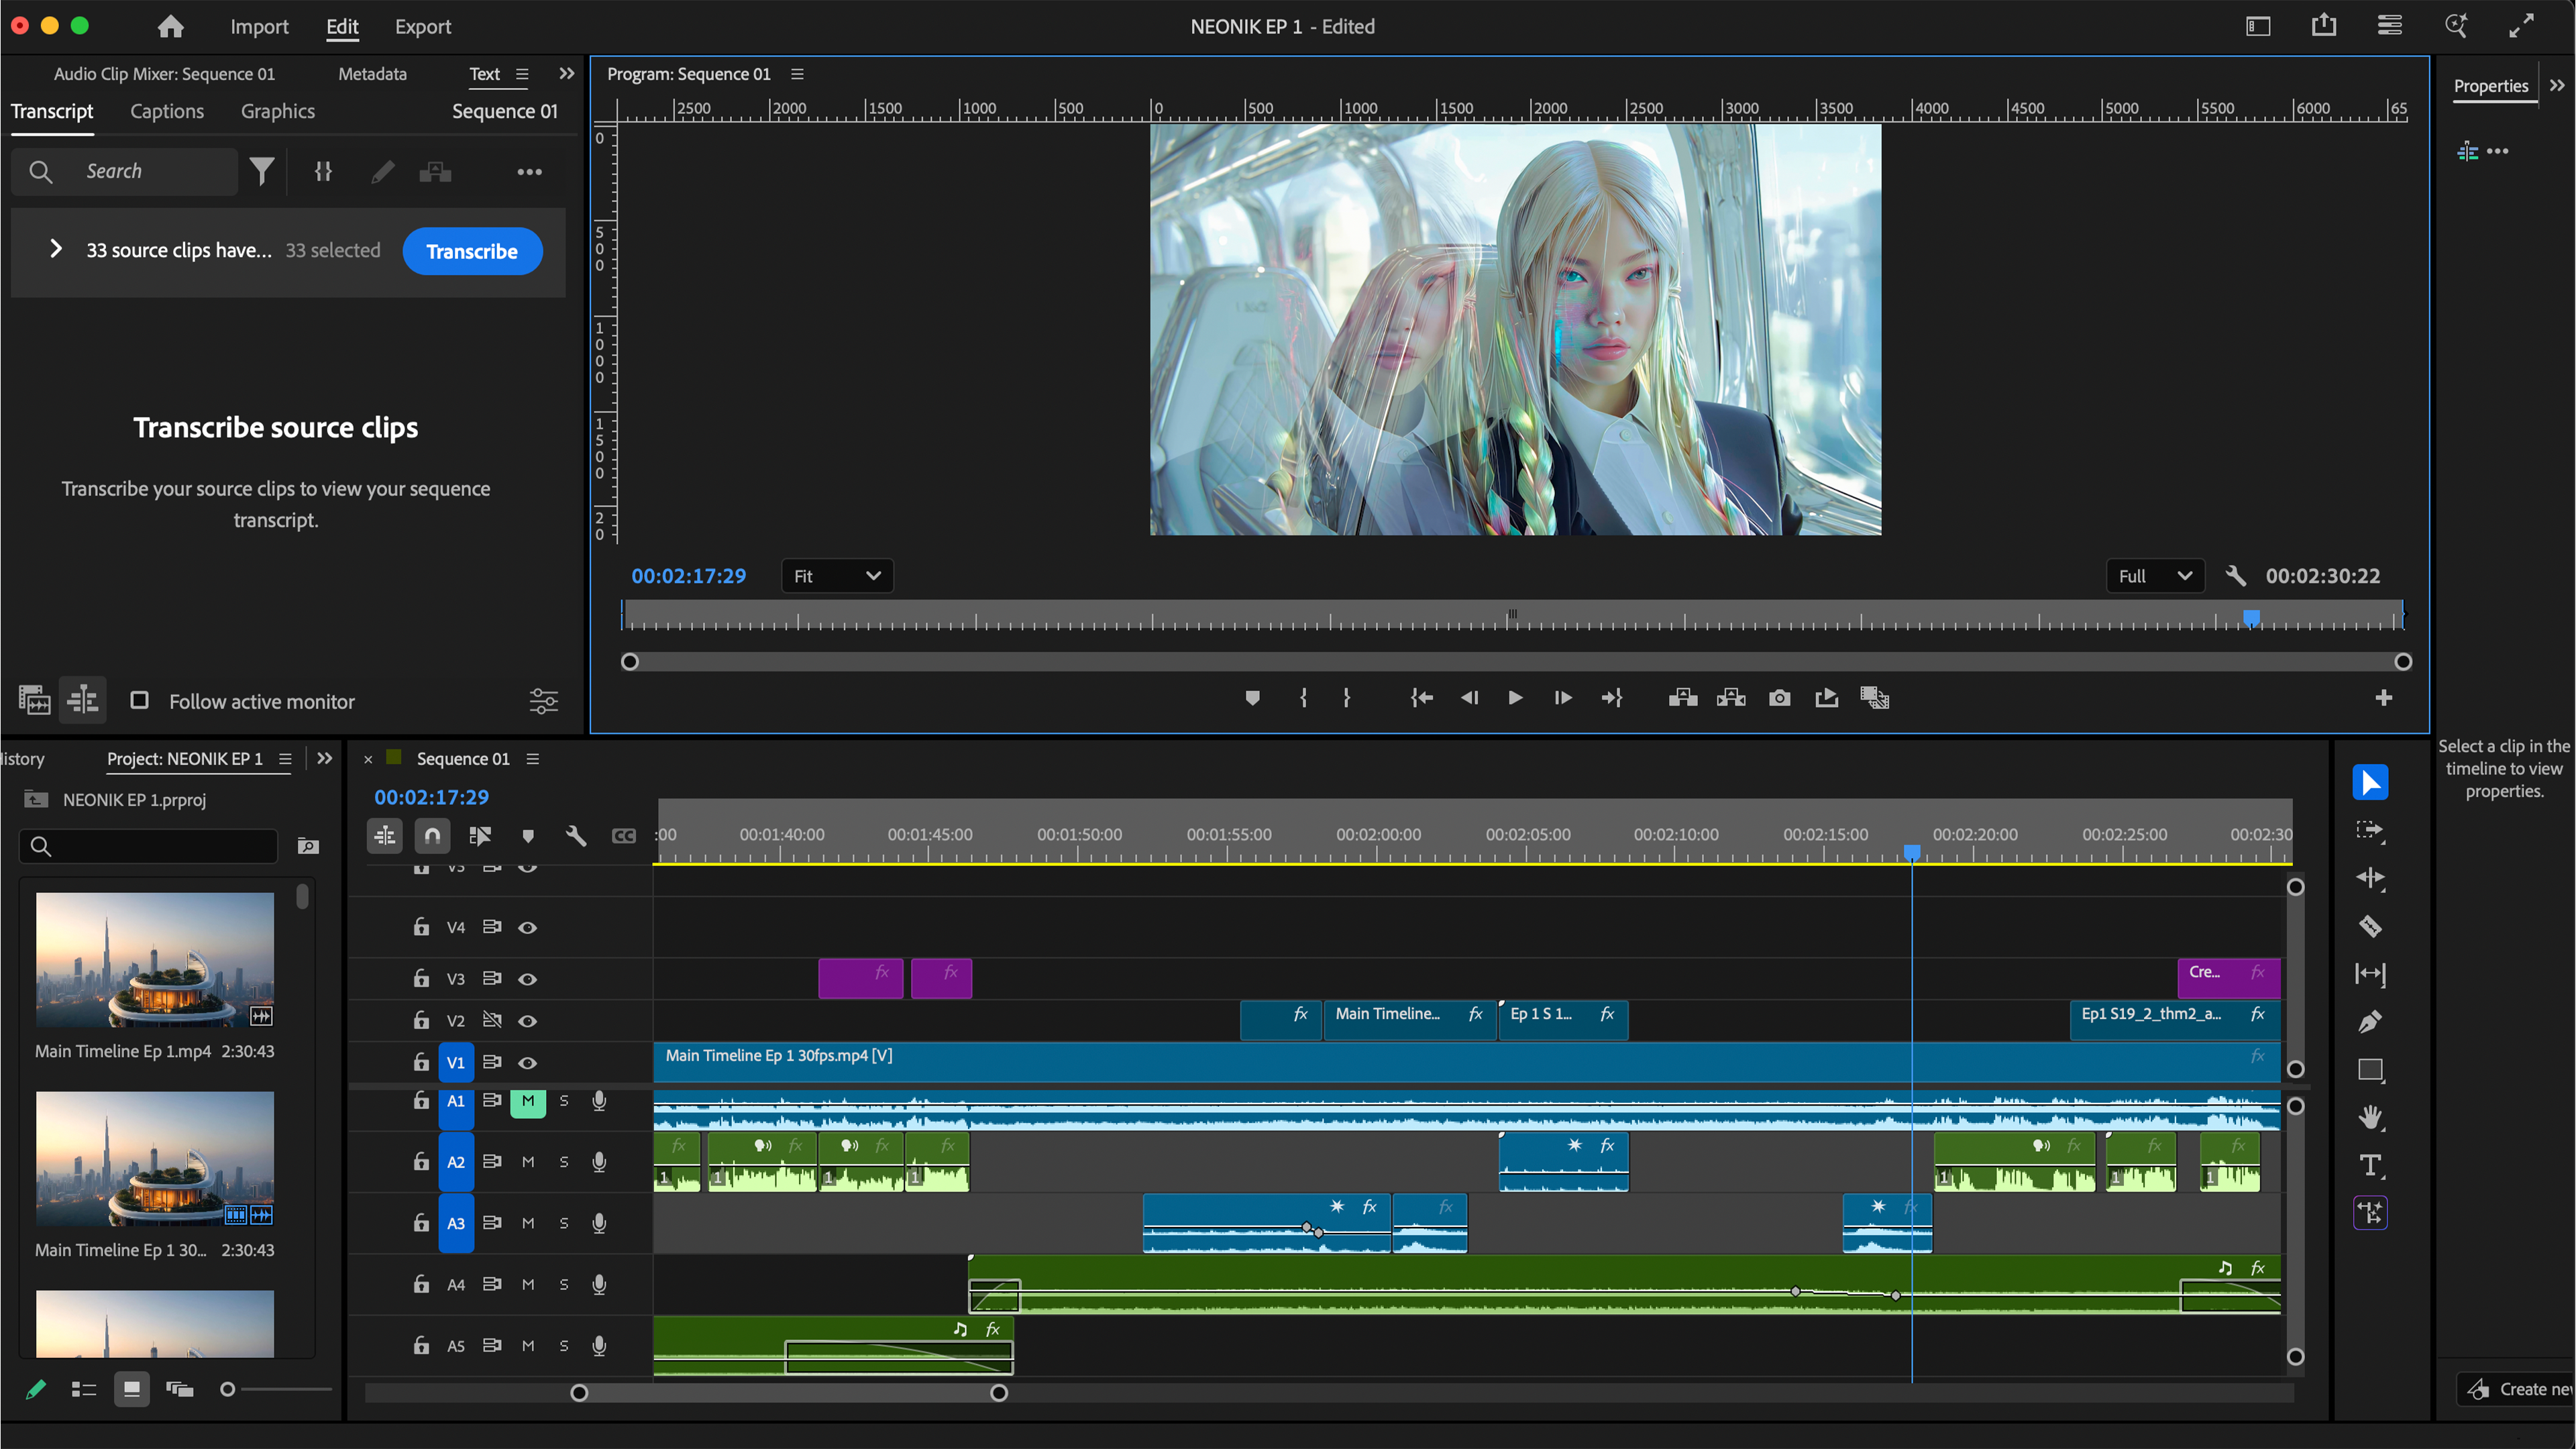
Task: Hide the V3 track with eye icon
Action: point(527,979)
